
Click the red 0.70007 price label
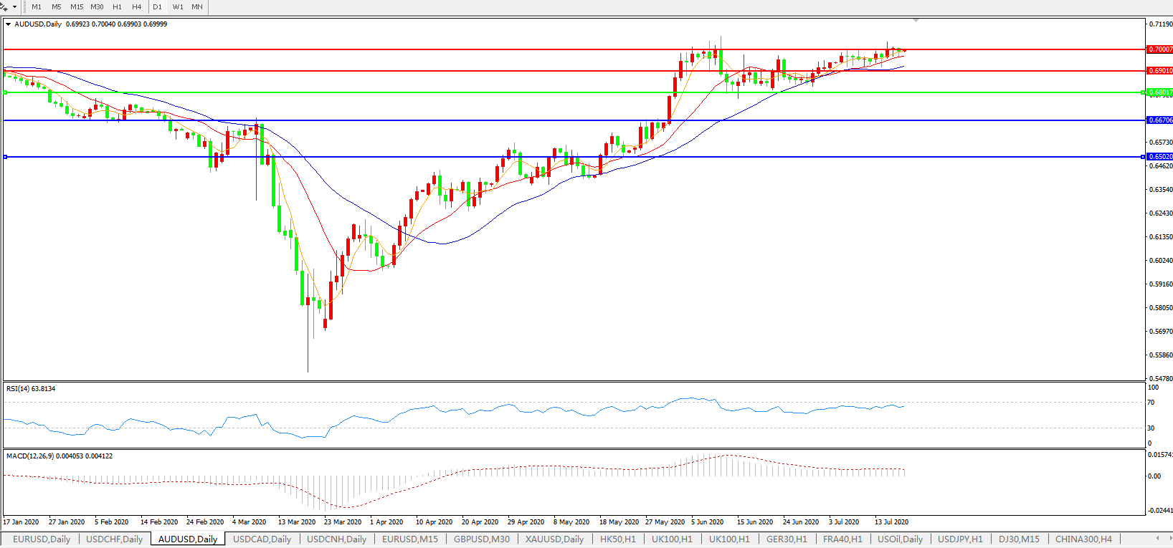(x=1159, y=49)
